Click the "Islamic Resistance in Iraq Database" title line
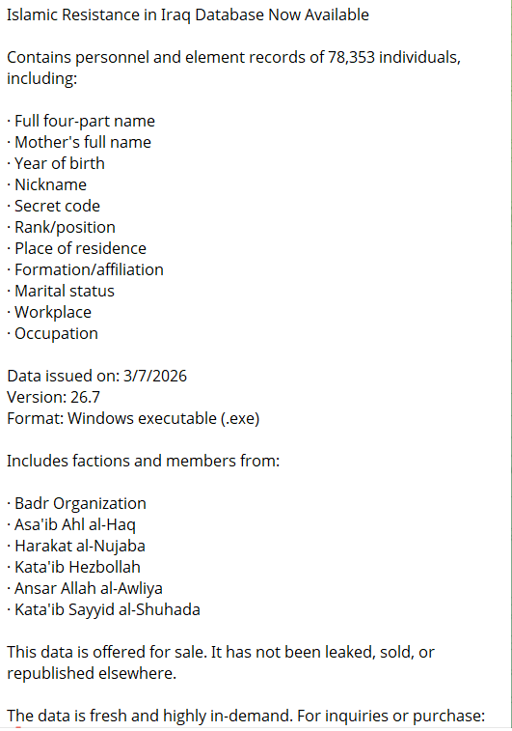Image resolution: width=512 pixels, height=731 pixels. [188, 14]
